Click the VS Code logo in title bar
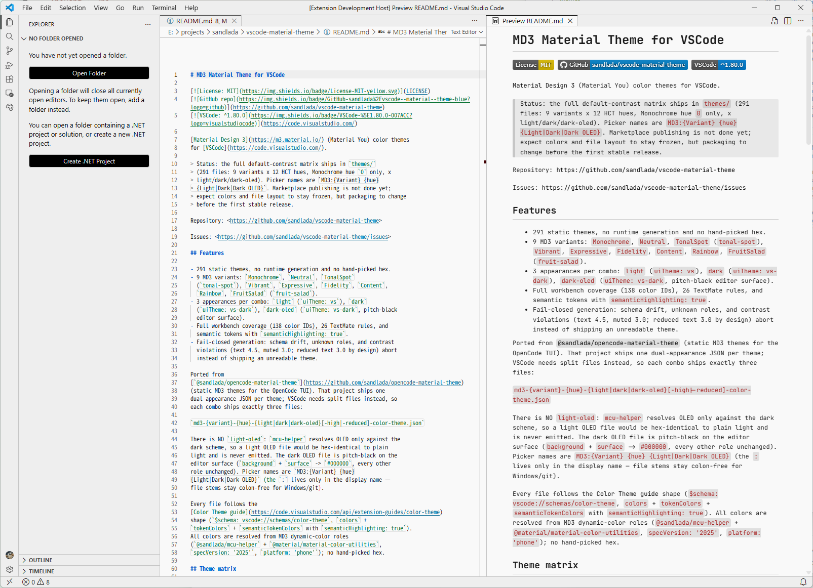Screen dimensions: 813x588 click(x=10, y=8)
